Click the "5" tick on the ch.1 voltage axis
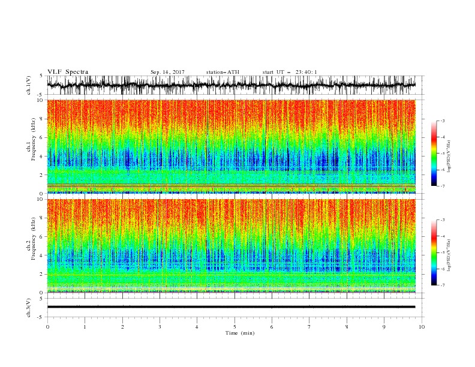 pos(41,76)
